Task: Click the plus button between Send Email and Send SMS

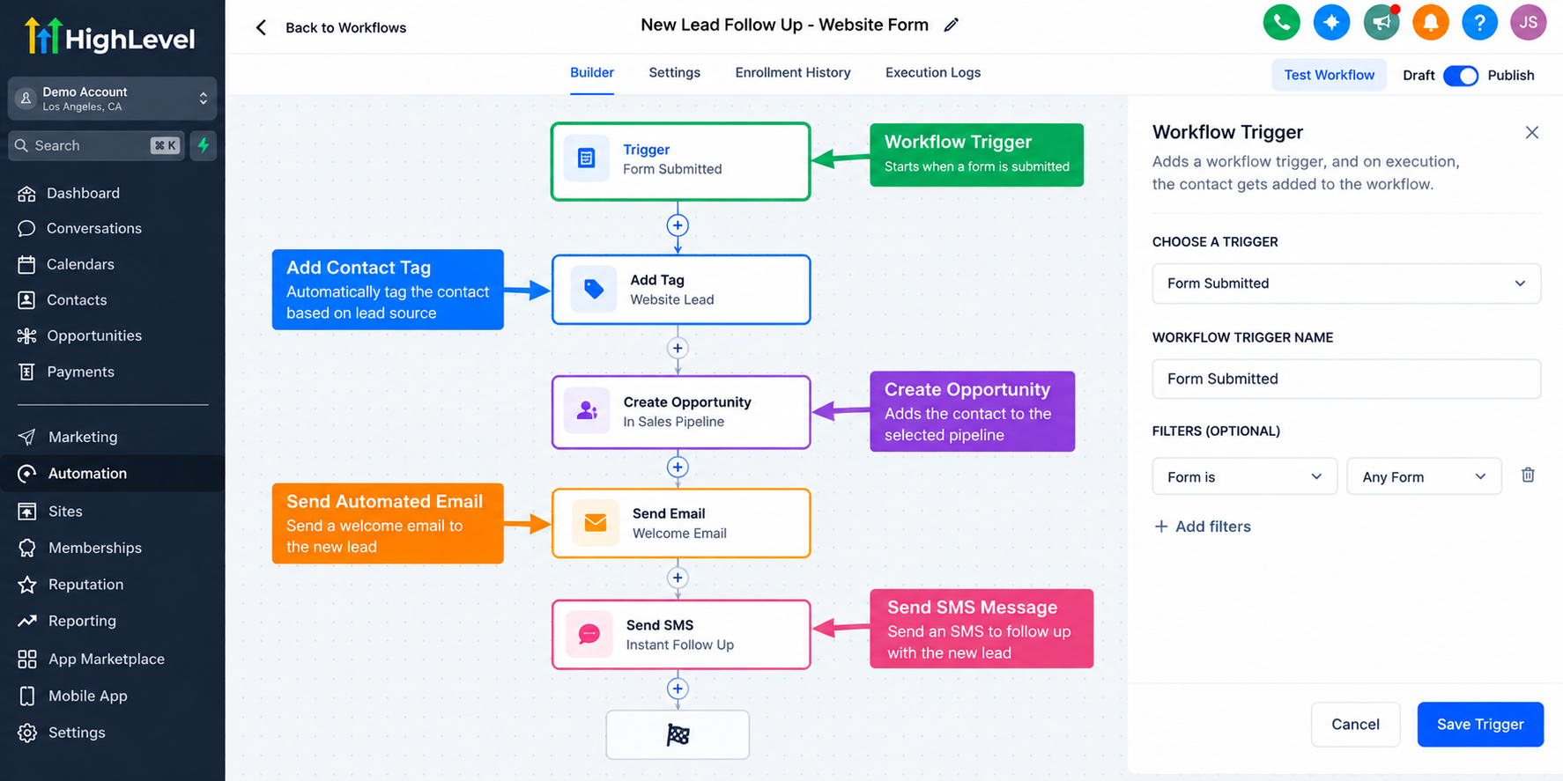Action: pyautogui.click(x=678, y=578)
